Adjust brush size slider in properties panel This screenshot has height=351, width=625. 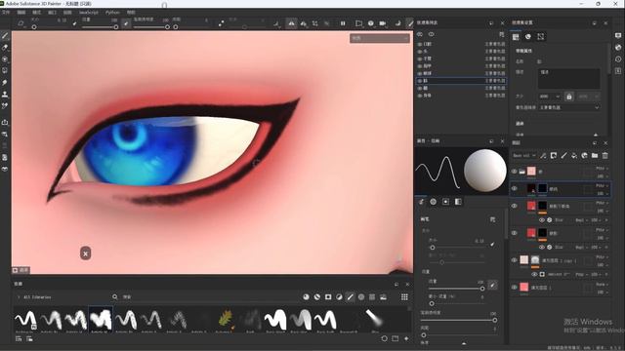(x=456, y=248)
